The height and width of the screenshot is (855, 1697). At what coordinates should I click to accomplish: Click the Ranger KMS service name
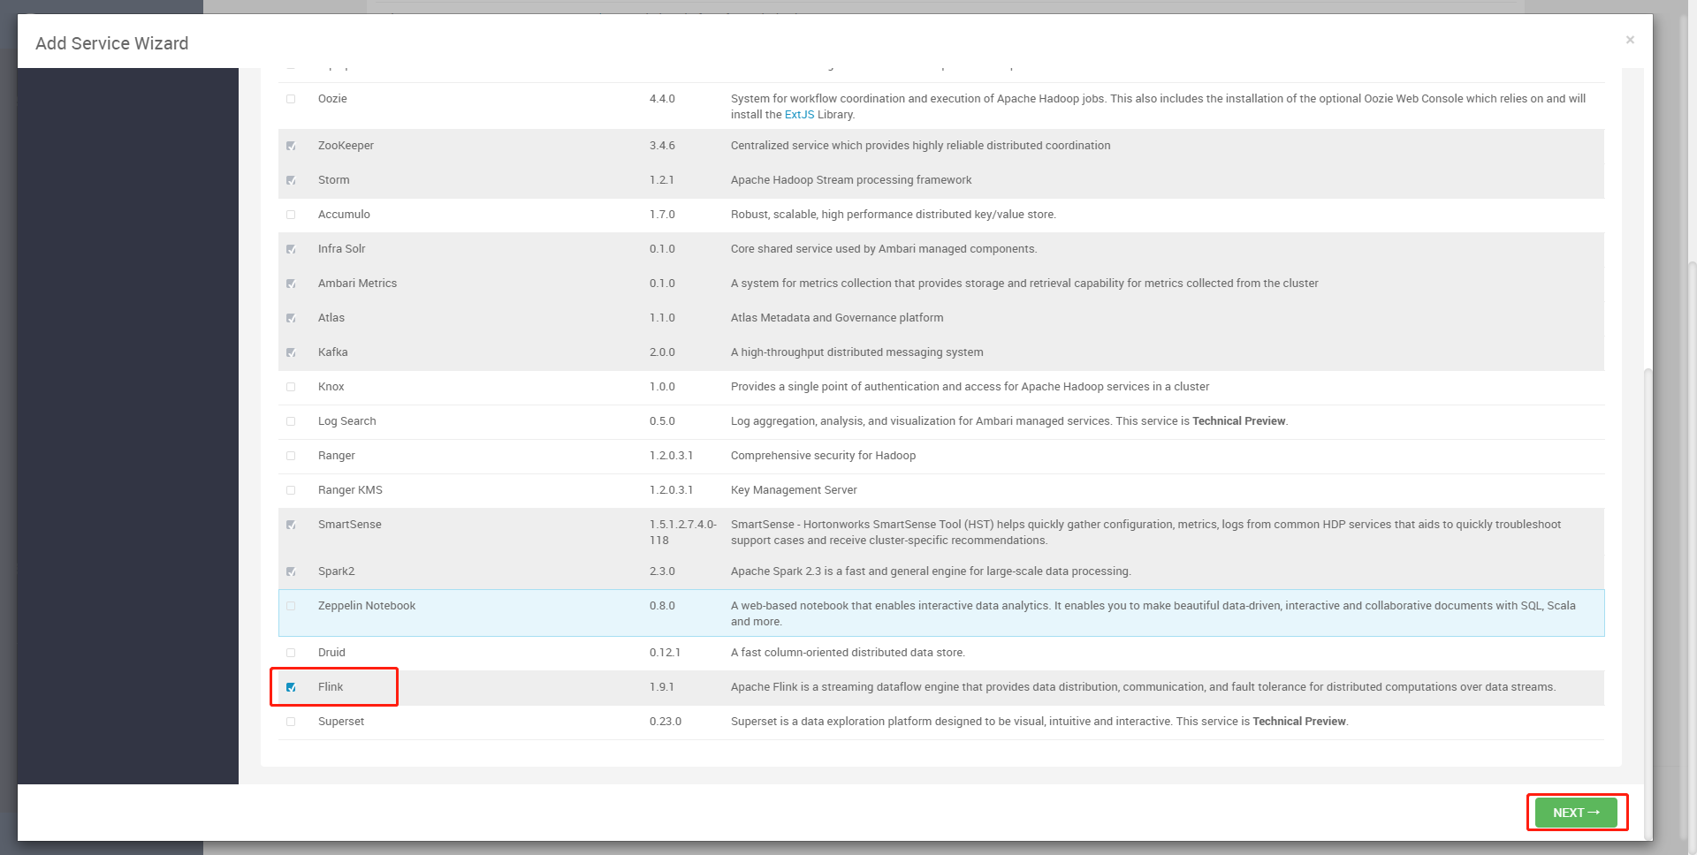[350, 490]
